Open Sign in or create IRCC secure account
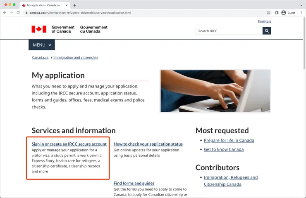This screenshot has width=306, height=198. pyautogui.click(x=69, y=144)
